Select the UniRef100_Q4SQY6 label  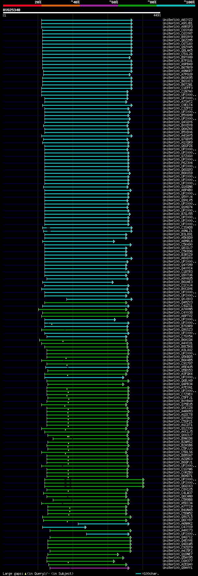[x=178, y=122]
